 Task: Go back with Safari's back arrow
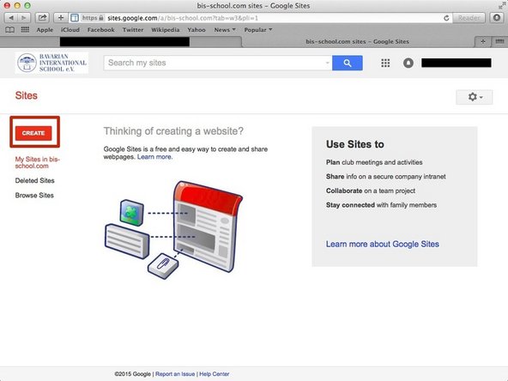[x=11, y=18]
